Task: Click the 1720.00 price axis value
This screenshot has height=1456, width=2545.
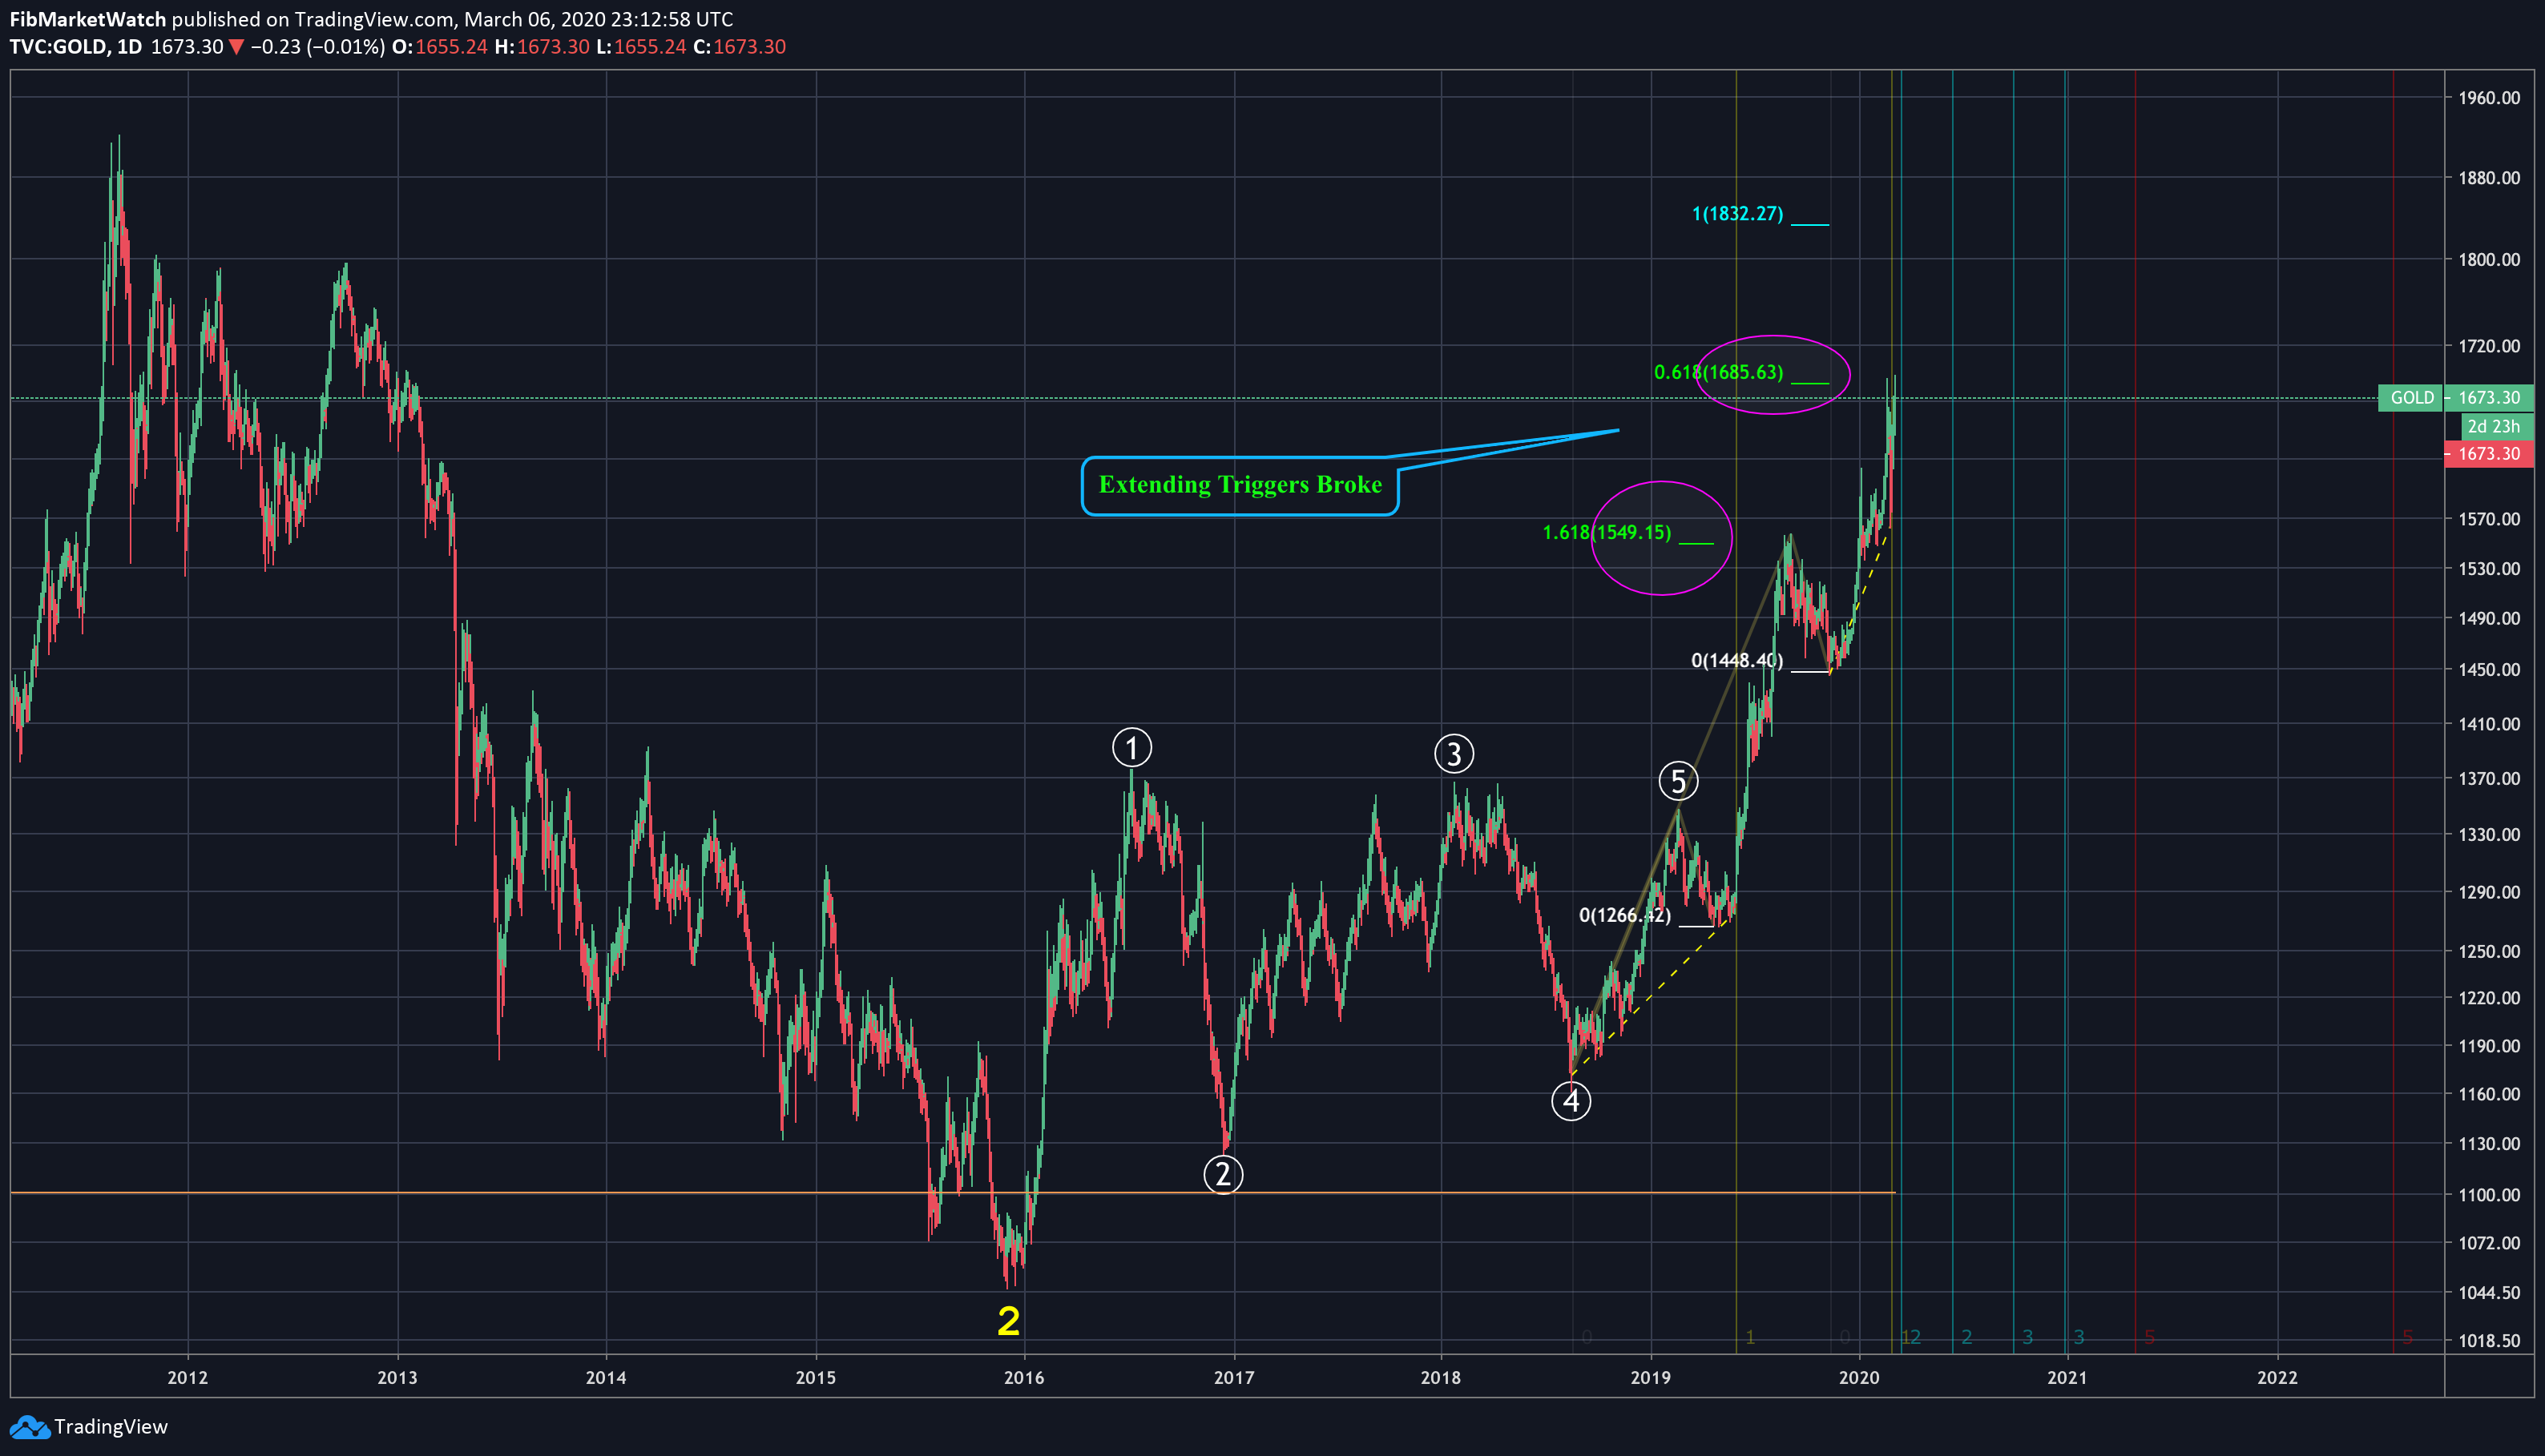Action: click(x=2489, y=346)
